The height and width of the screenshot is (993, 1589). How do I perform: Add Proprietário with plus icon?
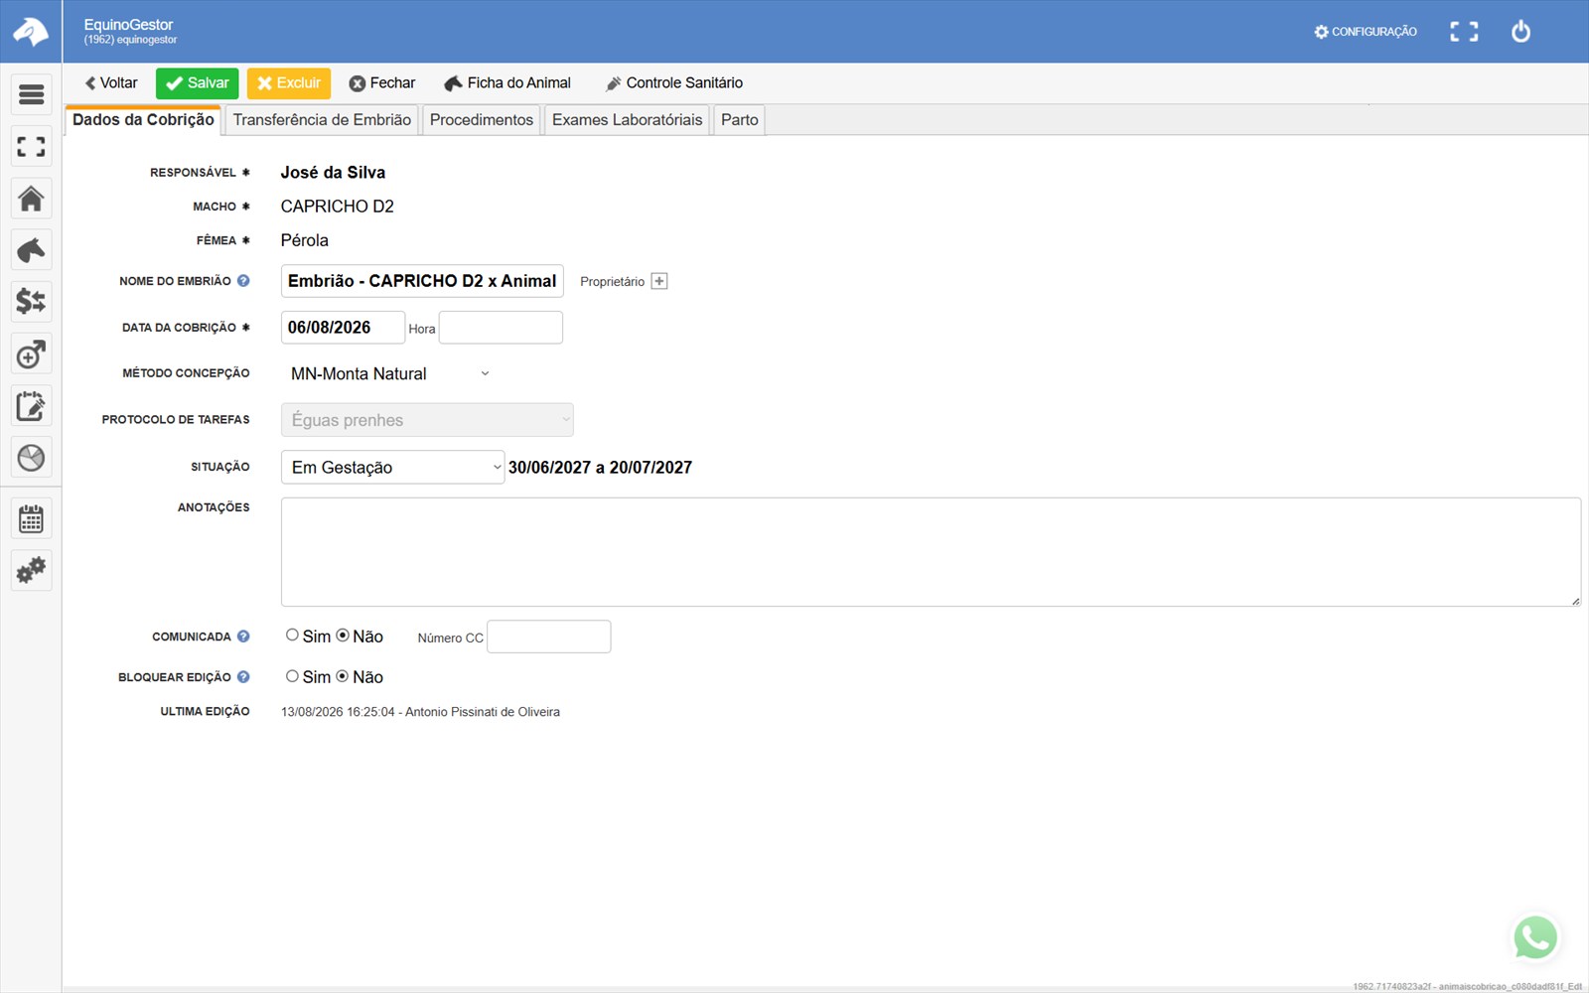pyautogui.click(x=659, y=281)
